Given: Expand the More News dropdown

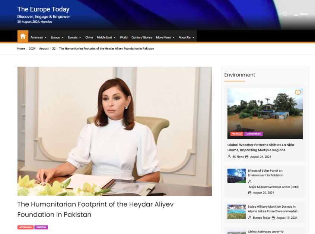Looking at the screenshot, I should (165, 38).
